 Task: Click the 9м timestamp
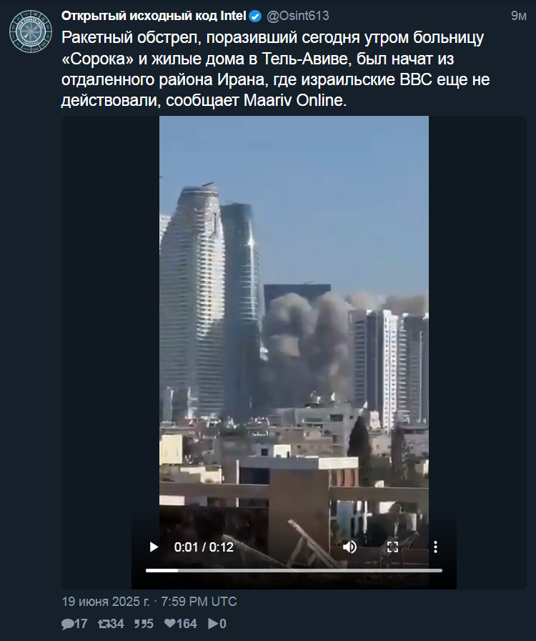(518, 16)
